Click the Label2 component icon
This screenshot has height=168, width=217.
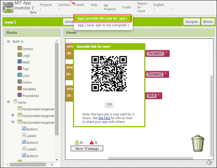coord(24,135)
